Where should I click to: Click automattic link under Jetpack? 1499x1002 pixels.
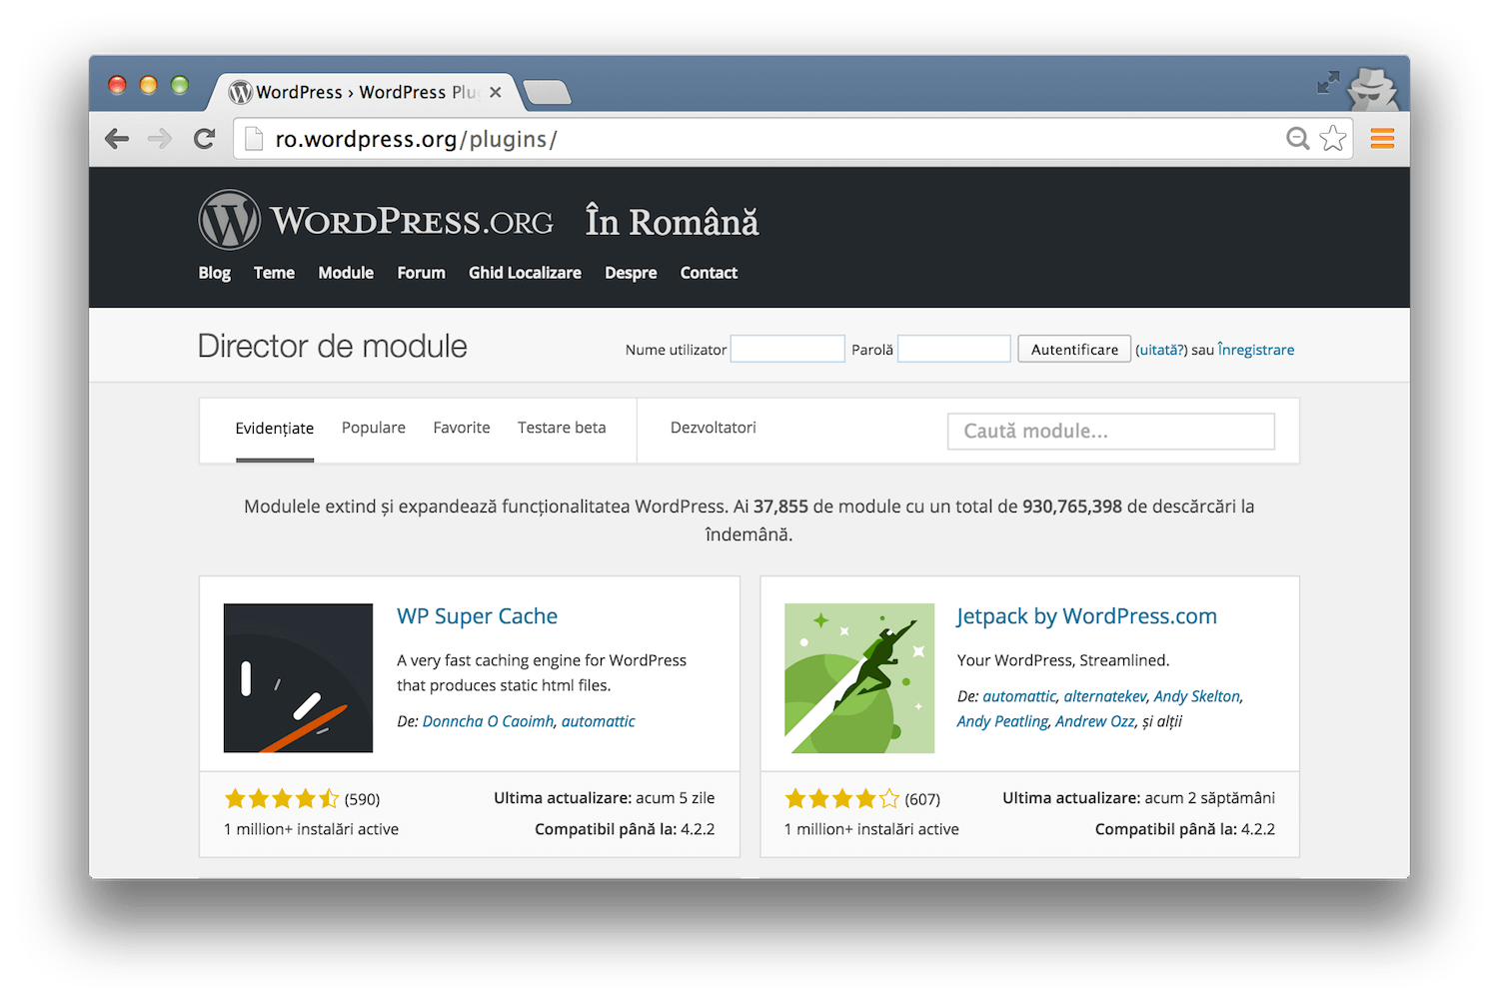(1019, 696)
